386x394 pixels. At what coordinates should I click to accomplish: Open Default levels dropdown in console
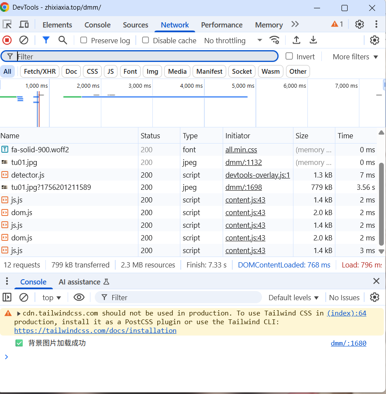point(293,298)
